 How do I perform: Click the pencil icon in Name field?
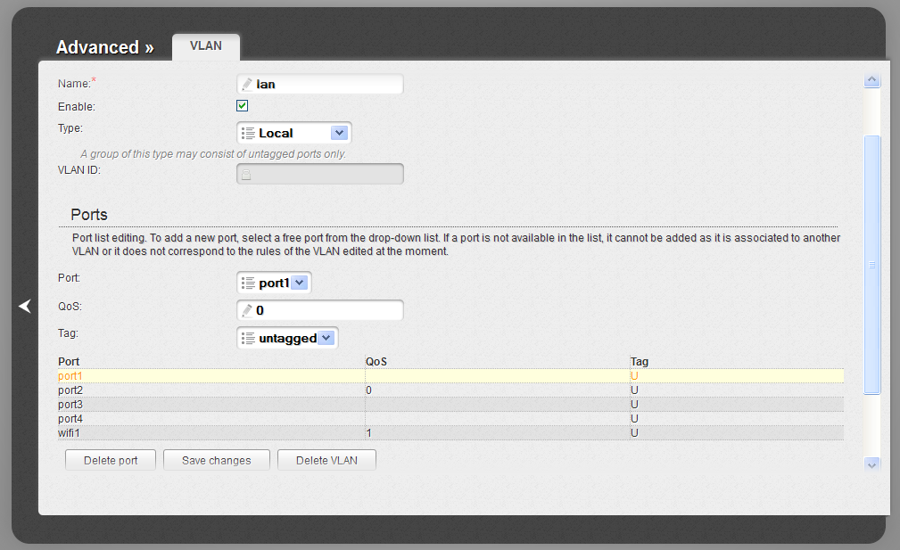(247, 85)
